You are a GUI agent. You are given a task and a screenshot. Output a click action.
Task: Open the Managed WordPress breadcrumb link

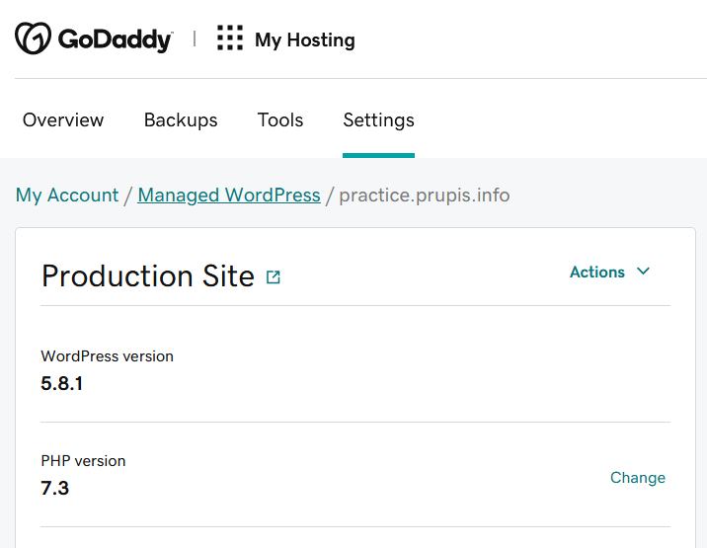(x=229, y=196)
